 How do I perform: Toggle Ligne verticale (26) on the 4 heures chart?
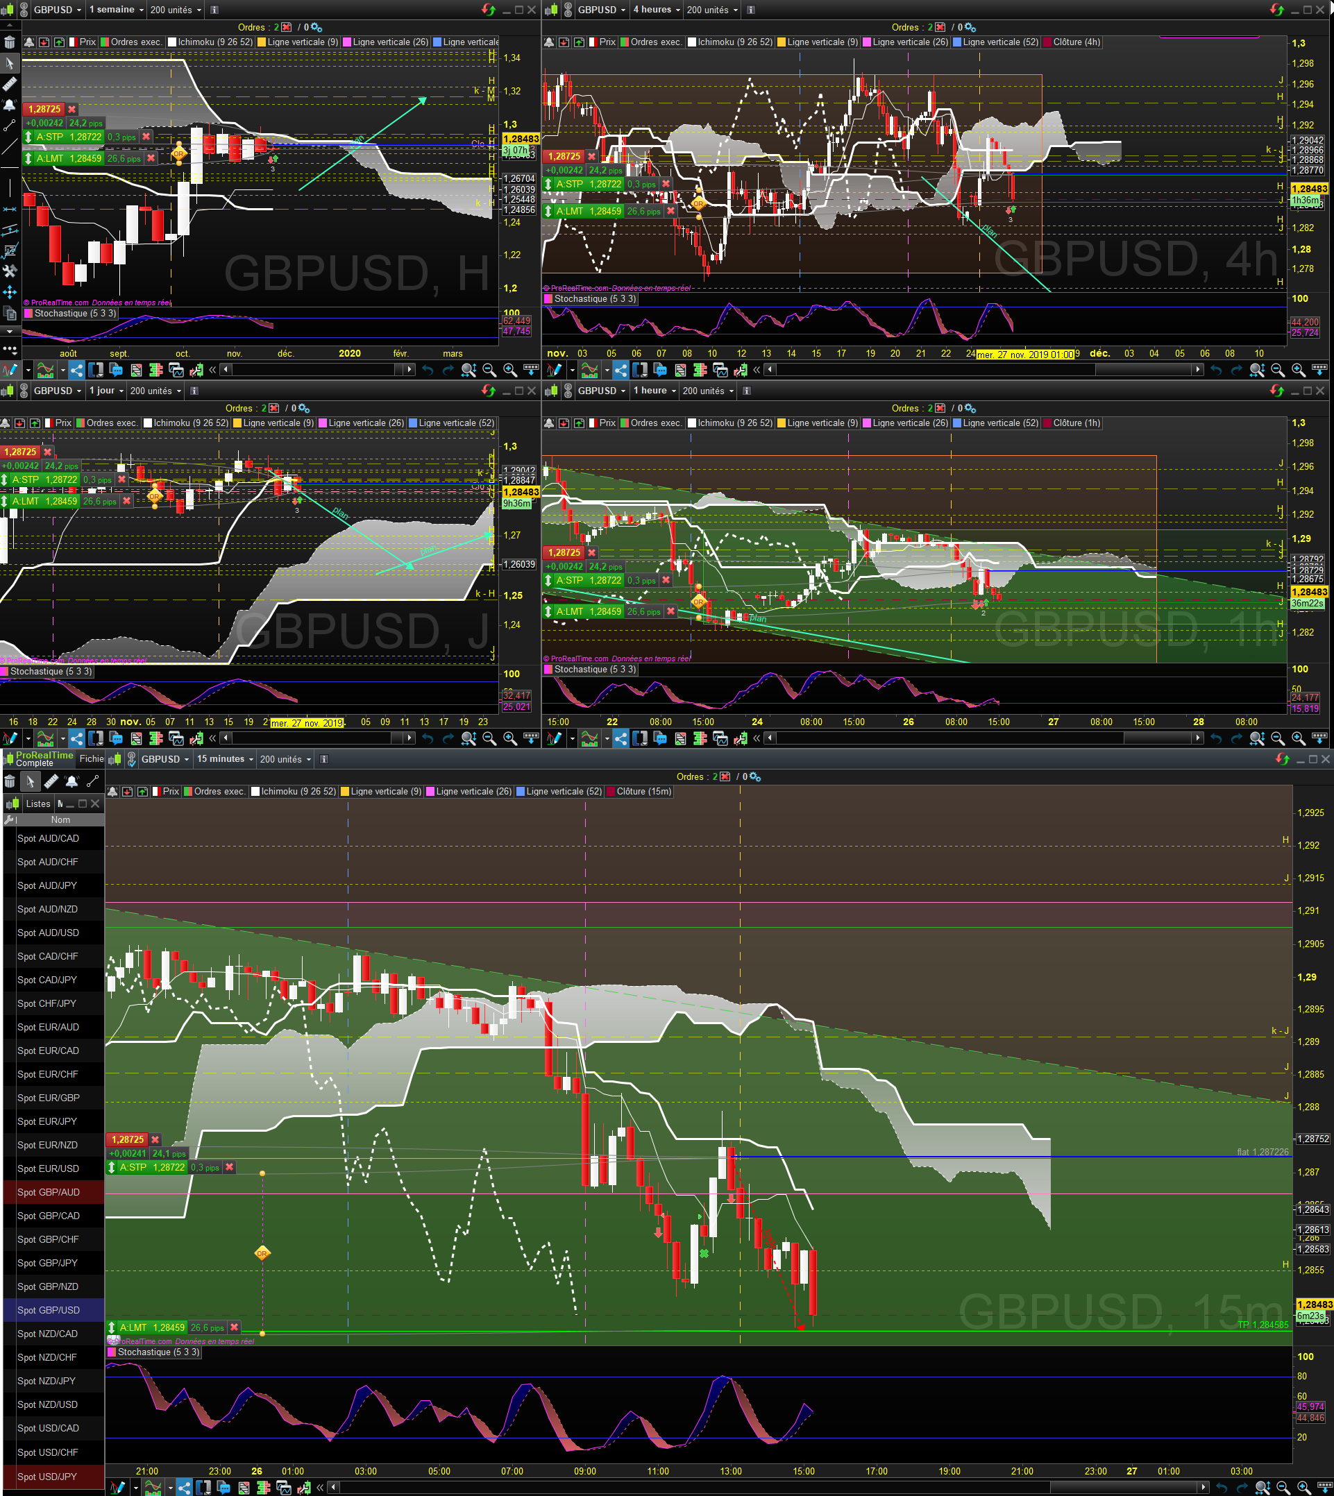point(905,42)
